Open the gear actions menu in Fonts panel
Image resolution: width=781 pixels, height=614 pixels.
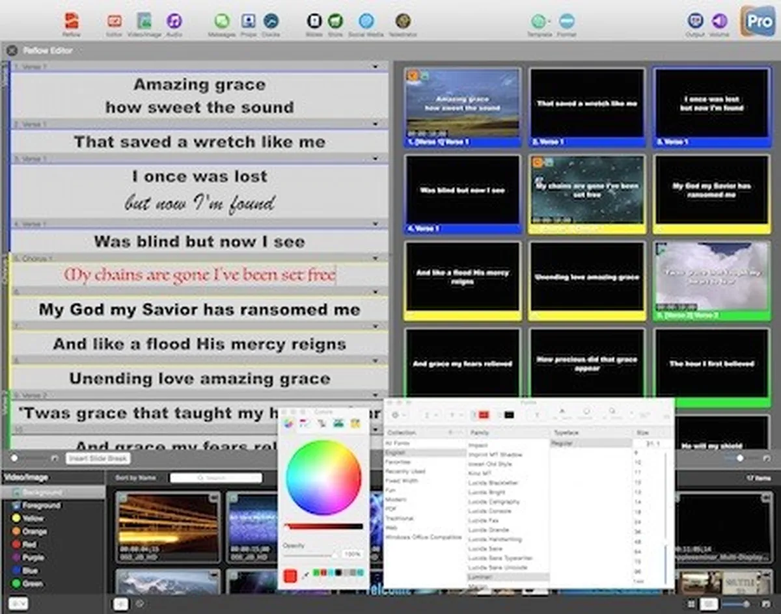tap(398, 414)
